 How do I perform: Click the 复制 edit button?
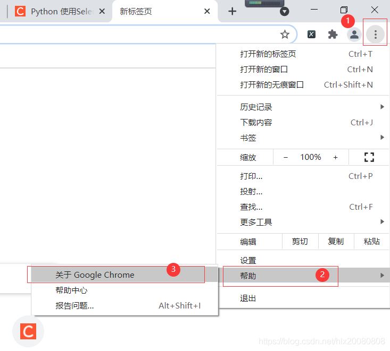pyautogui.click(x=336, y=242)
